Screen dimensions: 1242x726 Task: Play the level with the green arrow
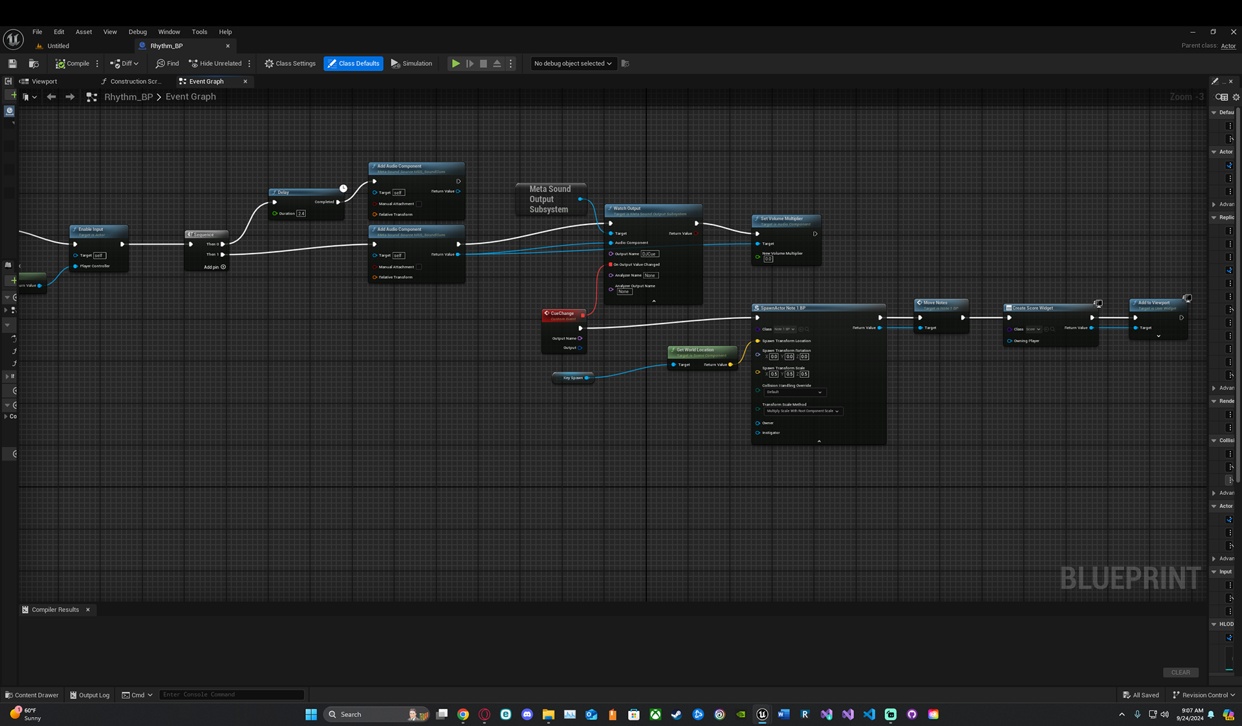tap(456, 63)
